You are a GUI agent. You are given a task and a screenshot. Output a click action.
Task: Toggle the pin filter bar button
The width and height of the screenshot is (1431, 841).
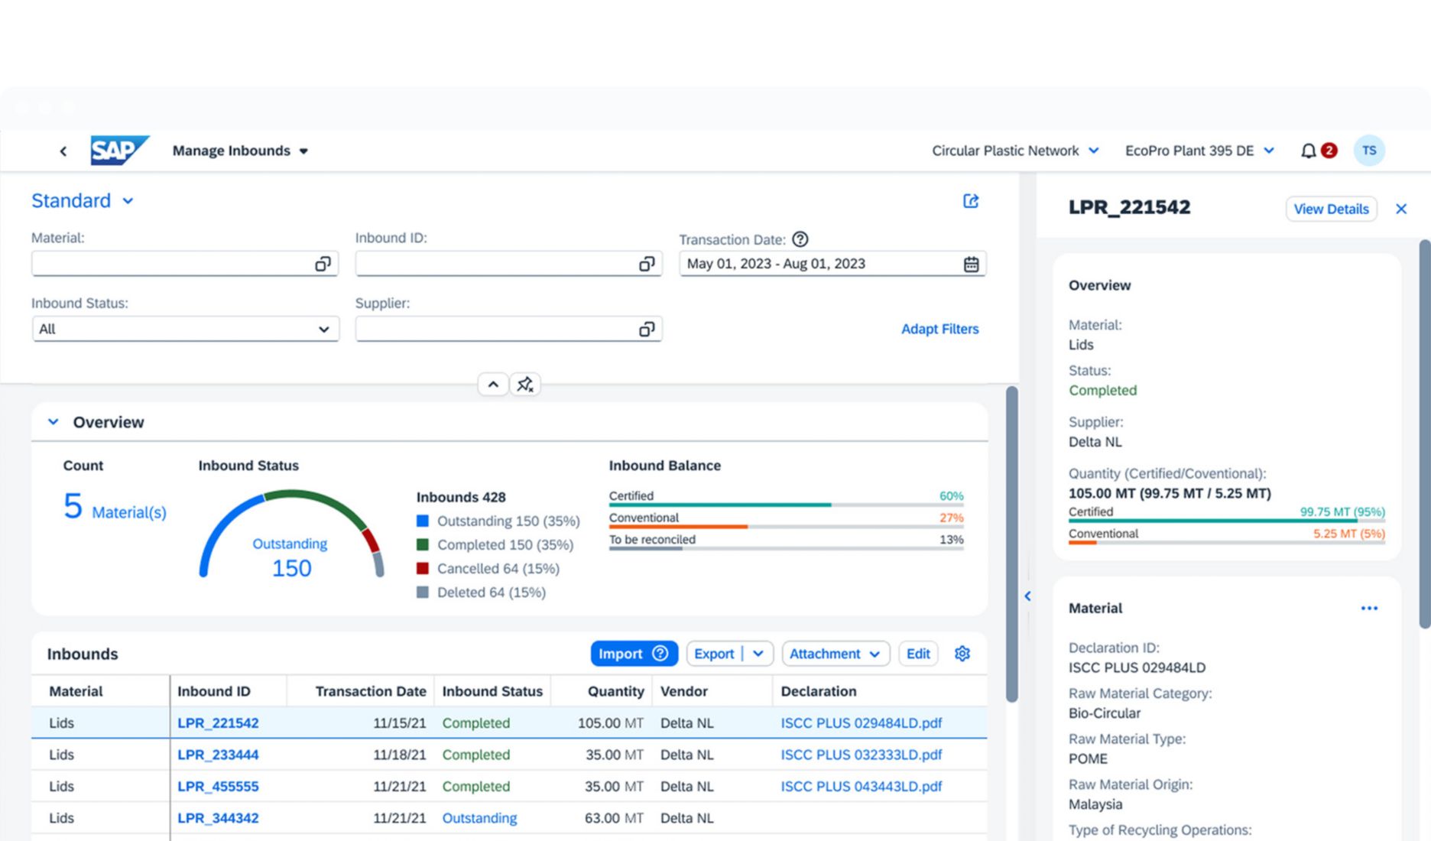(x=525, y=385)
